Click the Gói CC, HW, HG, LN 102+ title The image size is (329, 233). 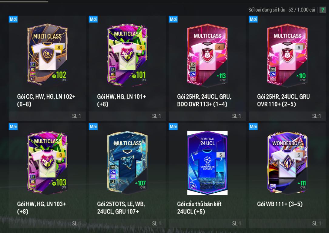pyautogui.click(x=46, y=100)
